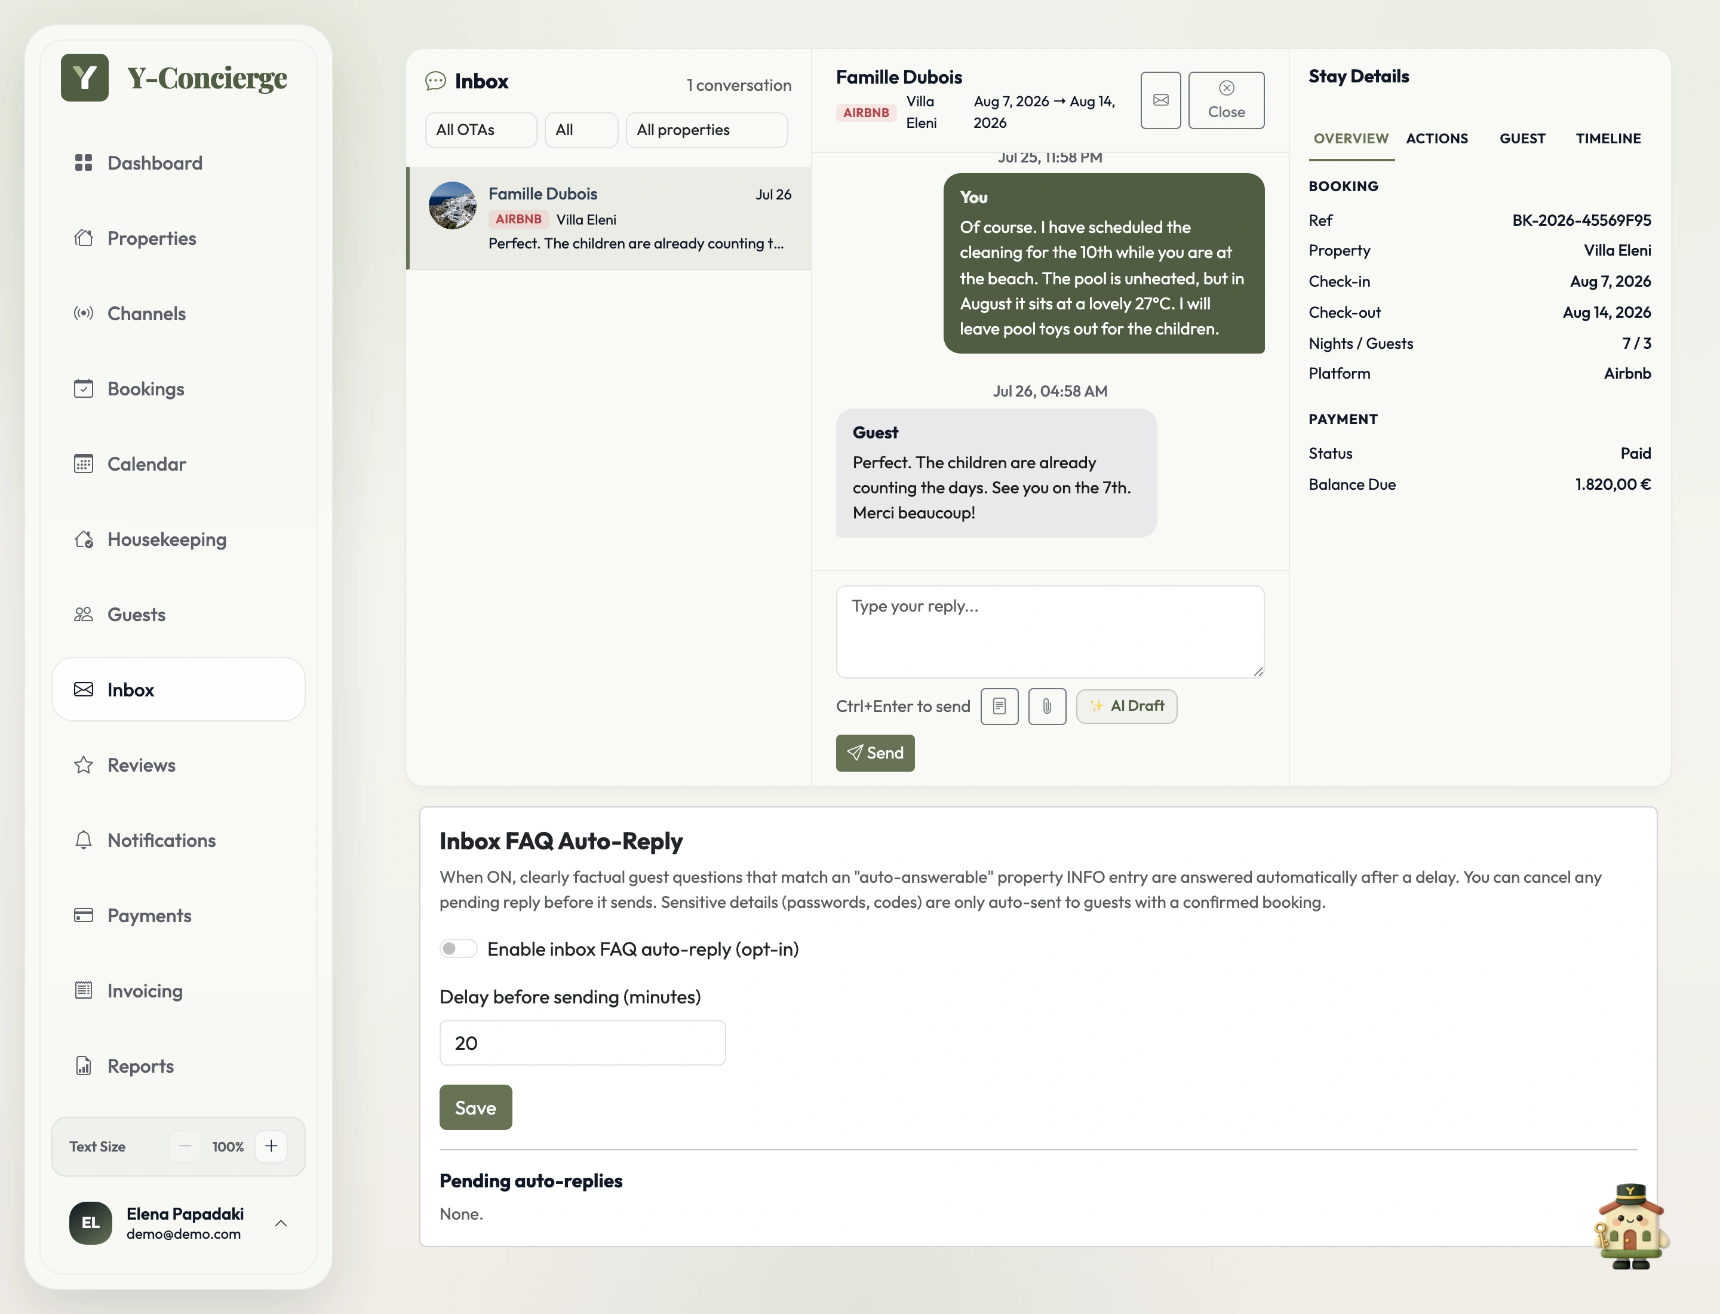1720x1314 pixels.
Task: Select the Famille Dubois conversation
Action: [609, 218]
